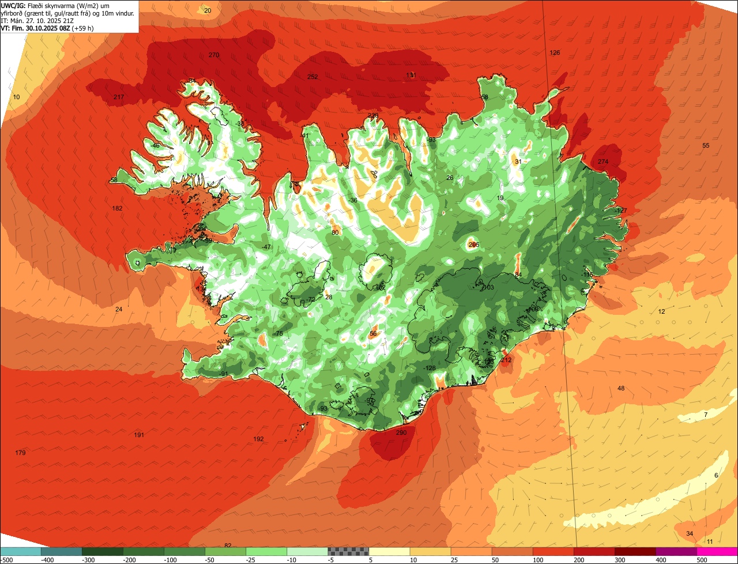
Task: Select the 400 to 500 purple legend swatch
Action: (676, 551)
